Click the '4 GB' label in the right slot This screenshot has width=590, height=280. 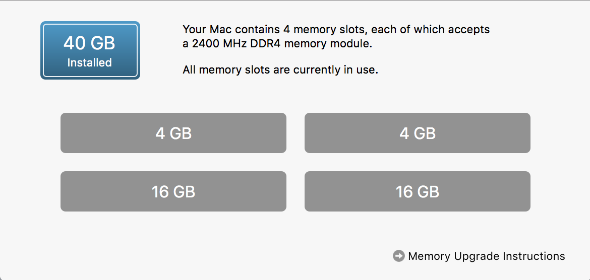point(418,133)
